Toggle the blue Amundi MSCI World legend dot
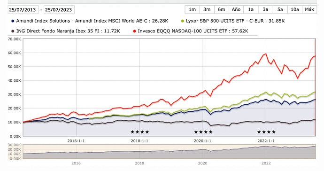The height and width of the screenshot is (171, 324). click(13, 21)
